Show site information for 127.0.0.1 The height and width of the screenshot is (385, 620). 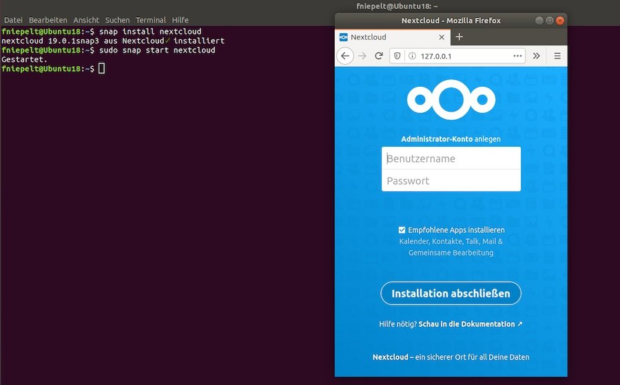tap(411, 56)
